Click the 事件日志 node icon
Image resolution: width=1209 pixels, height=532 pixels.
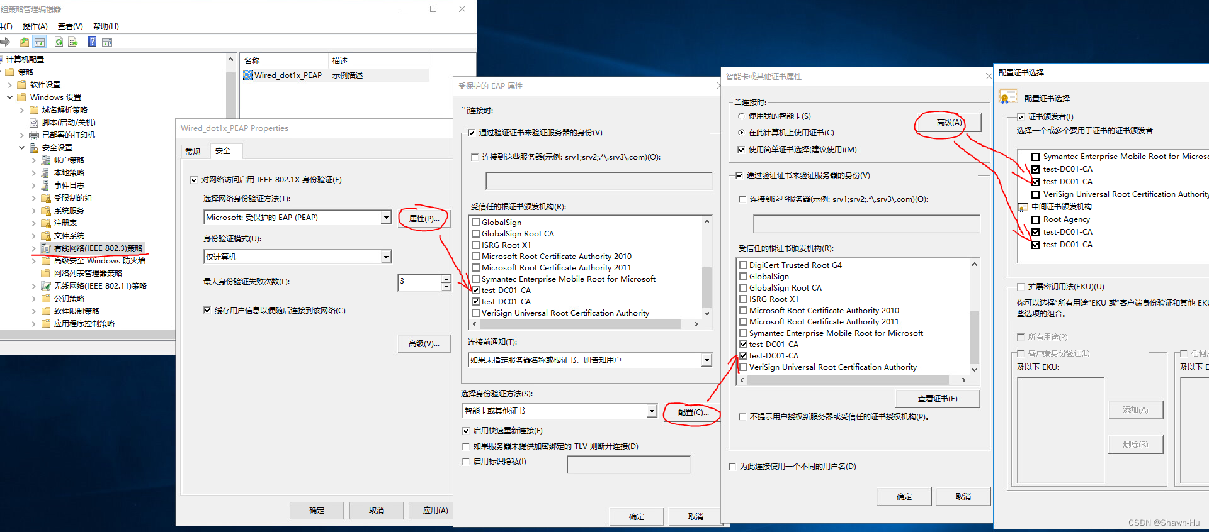point(46,185)
